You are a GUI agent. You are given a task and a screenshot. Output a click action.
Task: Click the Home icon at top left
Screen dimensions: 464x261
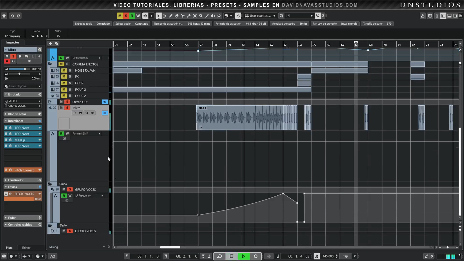point(4,16)
